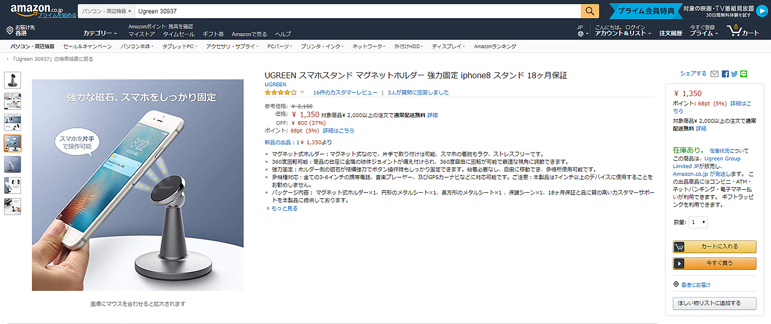Image resolution: width=771 pixels, height=324 pixels.
Task: Click the four-star customer rating stars
Action: point(281,93)
